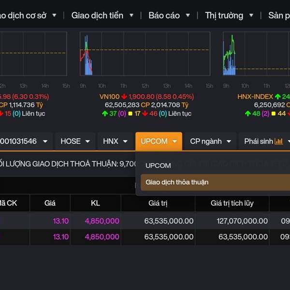Click the Giá trị tích lũy column header
Image resolution: width=290 pixels, height=290 pixels.
tap(232, 203)
